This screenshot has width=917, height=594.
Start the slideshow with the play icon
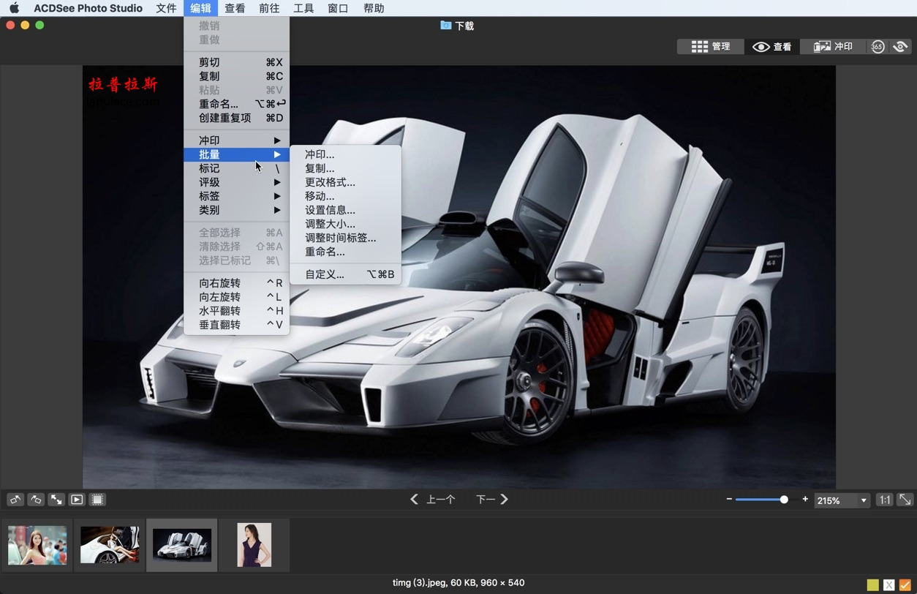point(77,500)
